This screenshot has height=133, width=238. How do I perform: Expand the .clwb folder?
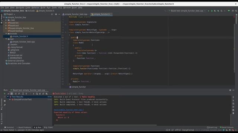click(x=6, y=20)
